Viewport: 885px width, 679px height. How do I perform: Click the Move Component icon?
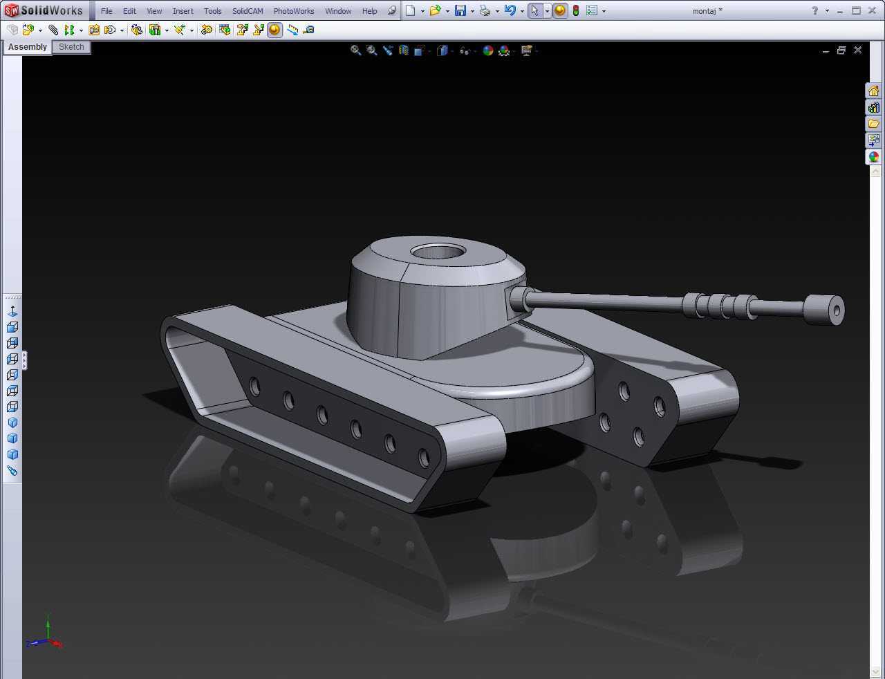coord(109,30)
